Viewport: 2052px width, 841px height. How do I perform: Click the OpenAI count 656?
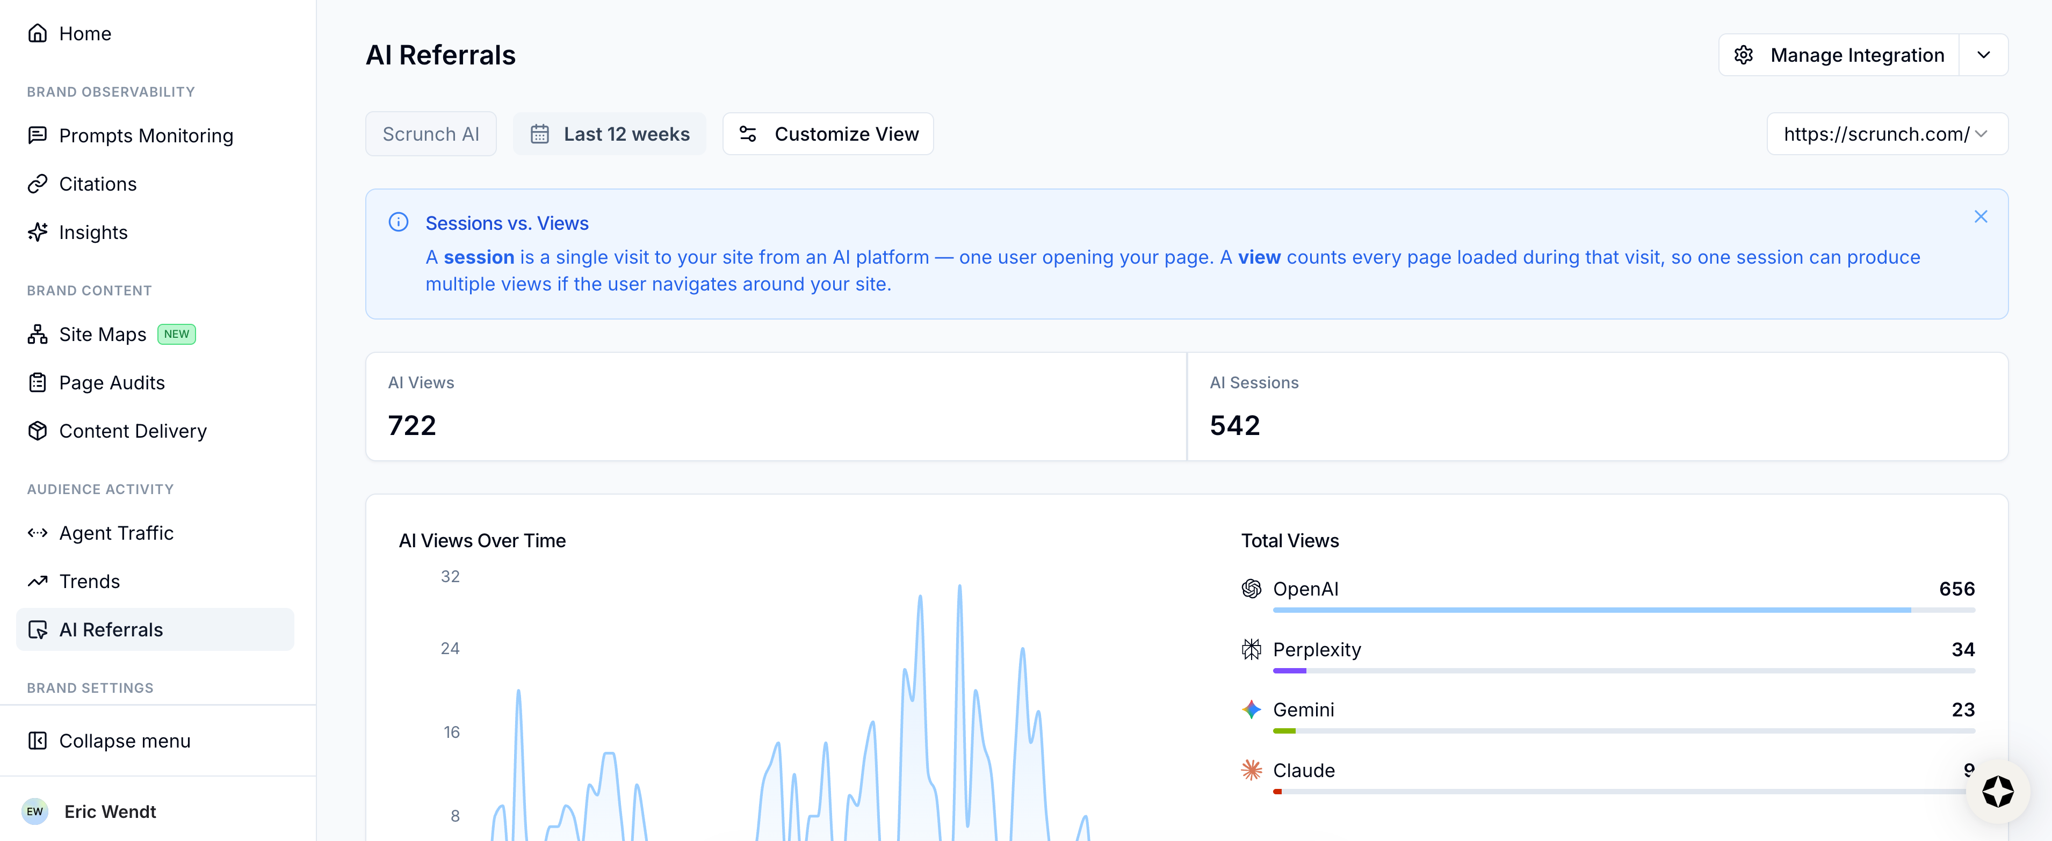coord(1956,589)
